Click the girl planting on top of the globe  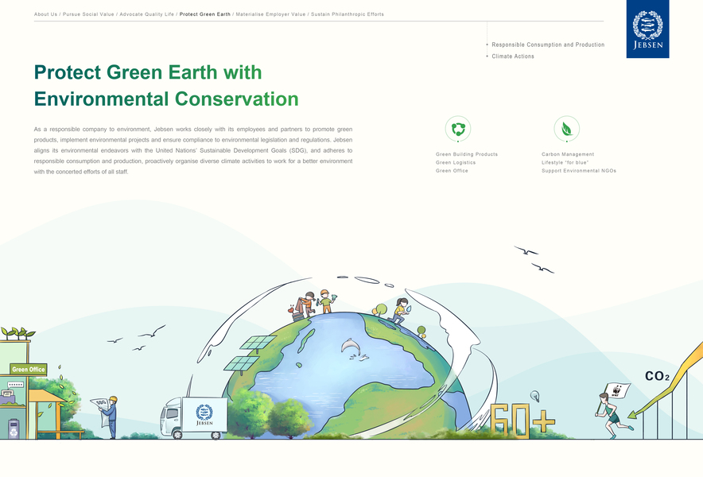tap(399, 311)
